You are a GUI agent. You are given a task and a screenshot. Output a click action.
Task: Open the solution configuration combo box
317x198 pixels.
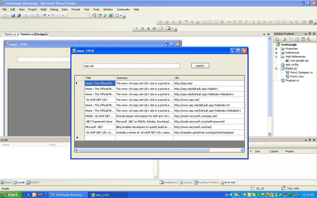pyautogui.click(x=78, y=15)
